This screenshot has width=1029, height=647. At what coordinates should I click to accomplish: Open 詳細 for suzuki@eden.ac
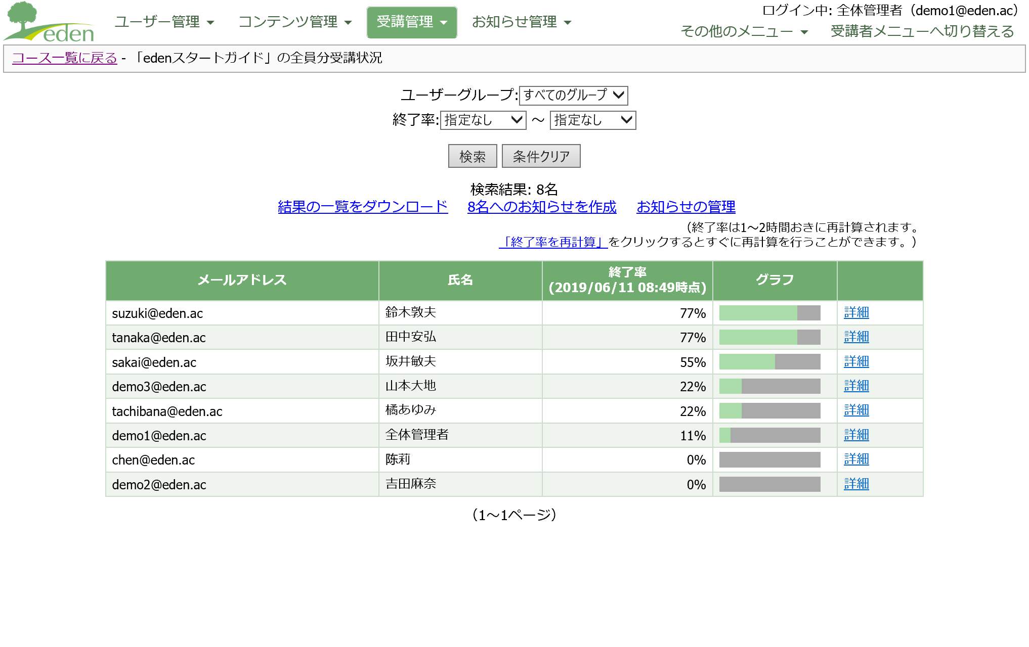click(x=856, y=312)
